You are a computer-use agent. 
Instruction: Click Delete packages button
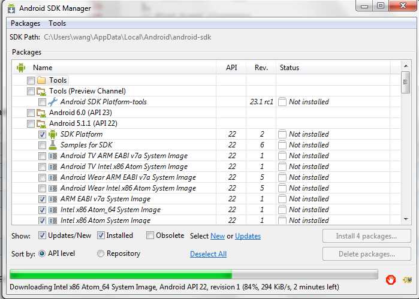(x=367, y=254)
